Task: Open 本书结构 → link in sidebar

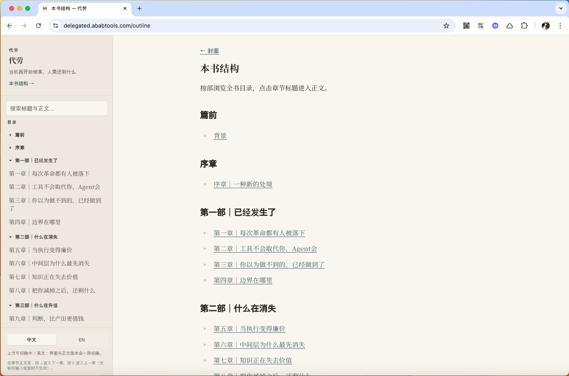Action: [22, 84]
